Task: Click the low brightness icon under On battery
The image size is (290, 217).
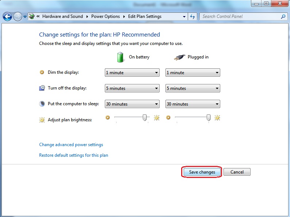Action: point(107,118)
